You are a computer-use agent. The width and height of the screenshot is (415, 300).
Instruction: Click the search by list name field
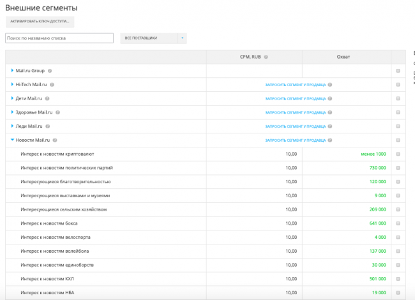coord(59,38)
